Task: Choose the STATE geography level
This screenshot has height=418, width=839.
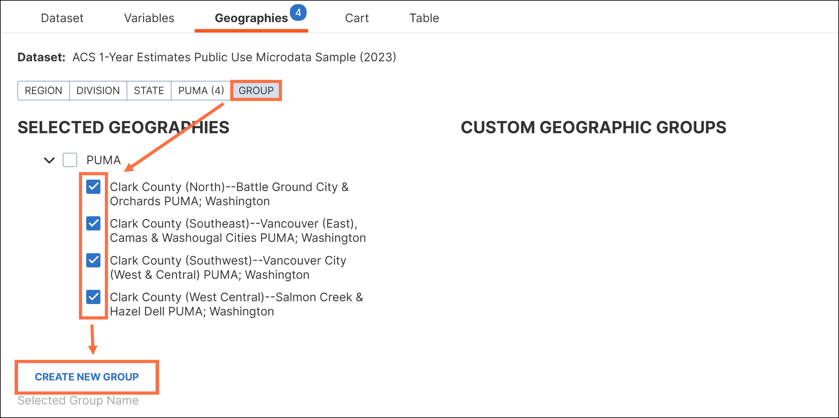Action: tap(149, 91)
